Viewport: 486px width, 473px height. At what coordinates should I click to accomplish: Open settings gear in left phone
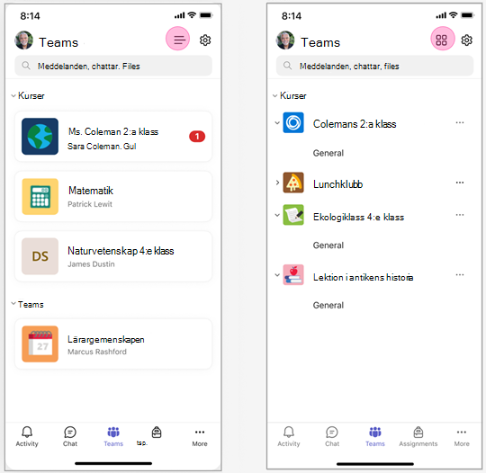205,40
